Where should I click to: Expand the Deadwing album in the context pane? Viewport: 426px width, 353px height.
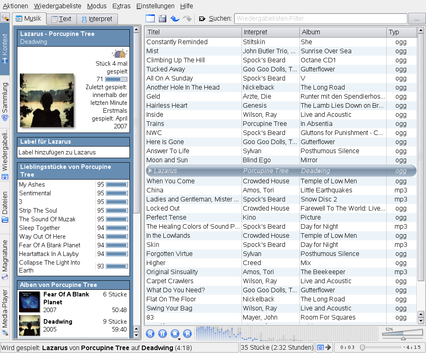(x=57, y=322)
